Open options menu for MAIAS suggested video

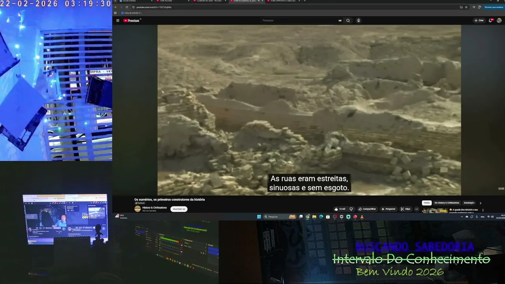click(483, 210)
